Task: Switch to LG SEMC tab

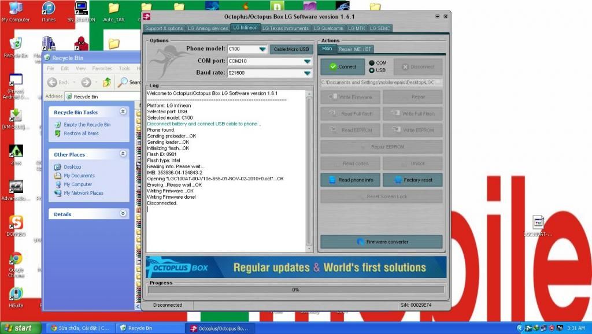Action: tap(380, 28)
